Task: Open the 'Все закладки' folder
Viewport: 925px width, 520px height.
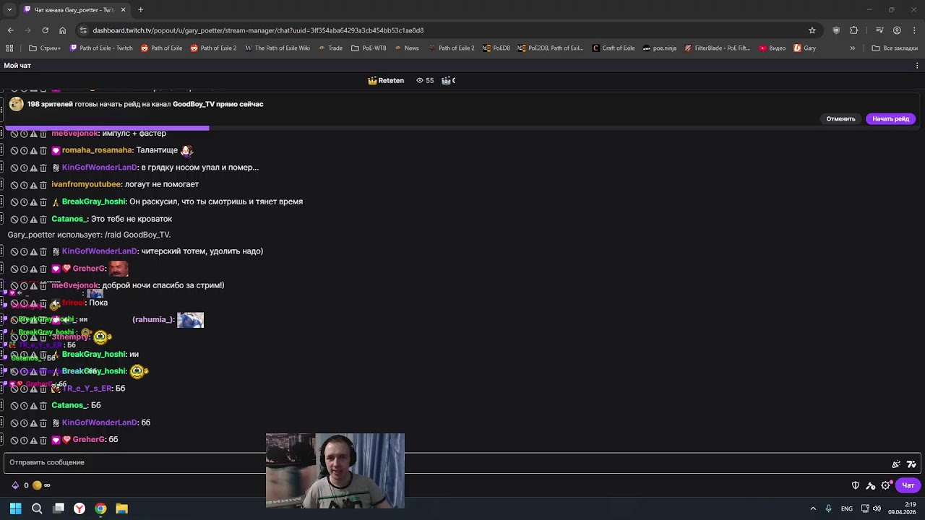Action: tap(895, 48)
